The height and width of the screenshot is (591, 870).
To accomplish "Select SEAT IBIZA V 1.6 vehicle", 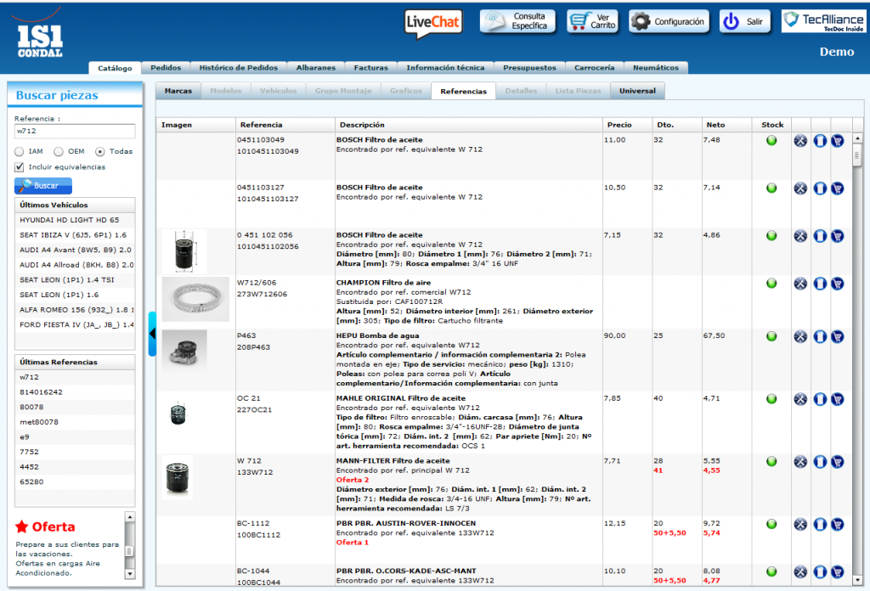I will (75, 235).
